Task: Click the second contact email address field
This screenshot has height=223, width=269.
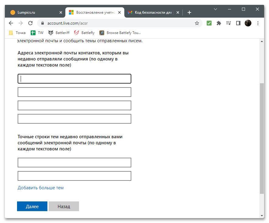Action: point(74,92)
